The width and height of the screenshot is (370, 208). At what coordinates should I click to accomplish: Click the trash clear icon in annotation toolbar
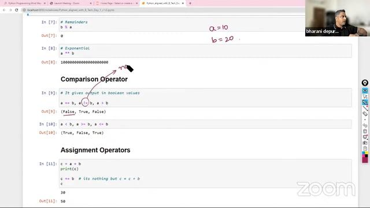point(365,131)
